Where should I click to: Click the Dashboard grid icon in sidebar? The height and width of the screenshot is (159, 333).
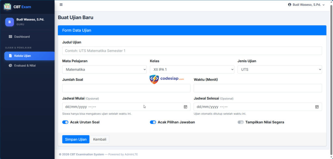click(x=10, y=37)
